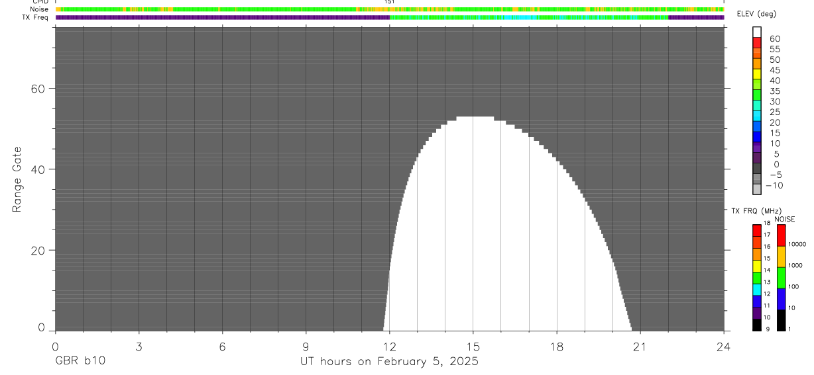Click the Range Gate axis label '20'
The image size is (814, 375).
coord(39,251)
